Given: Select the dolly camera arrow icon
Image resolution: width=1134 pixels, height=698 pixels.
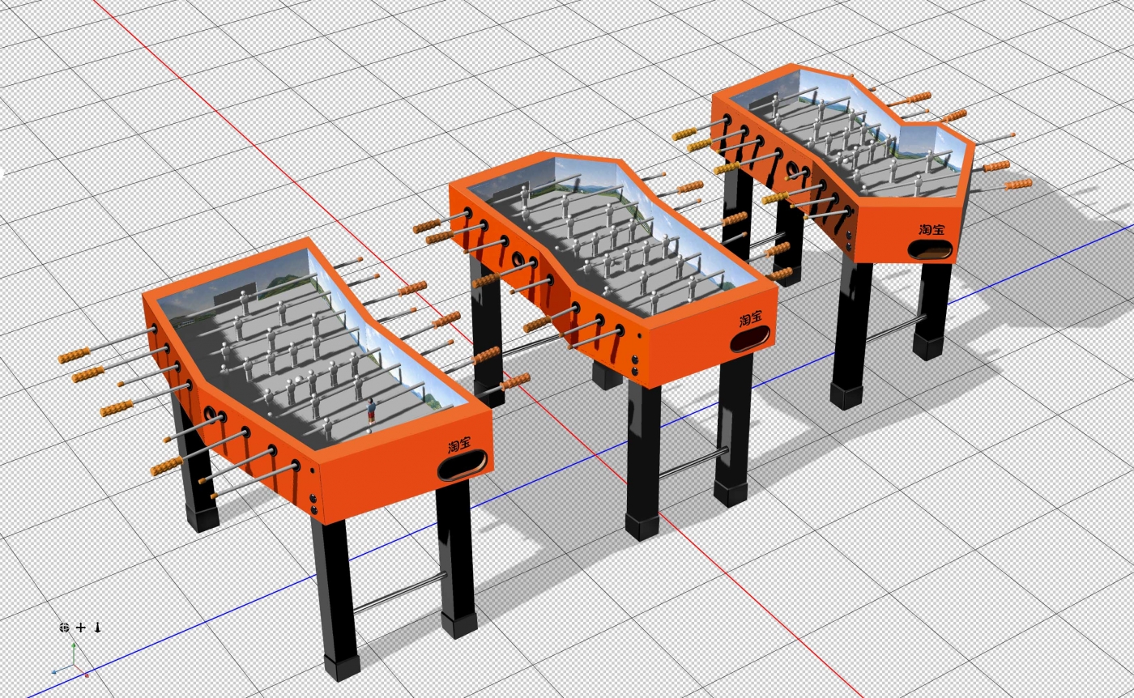Looking at the screenshot, I should [98, 628].
